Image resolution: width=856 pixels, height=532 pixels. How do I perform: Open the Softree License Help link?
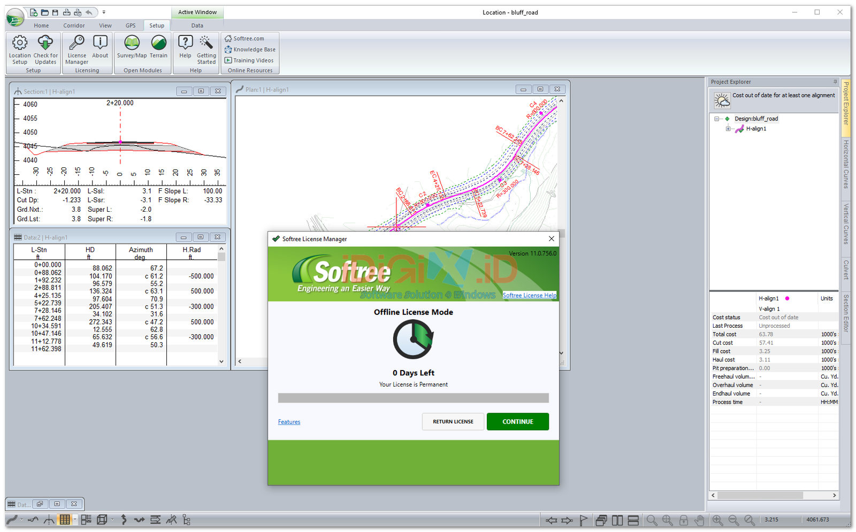point(529,295)
